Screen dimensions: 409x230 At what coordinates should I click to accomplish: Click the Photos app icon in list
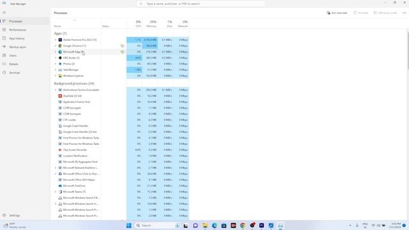pos(60,64)
